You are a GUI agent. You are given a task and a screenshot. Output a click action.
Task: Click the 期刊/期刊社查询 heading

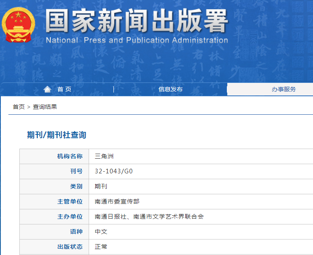coord(57,135)
